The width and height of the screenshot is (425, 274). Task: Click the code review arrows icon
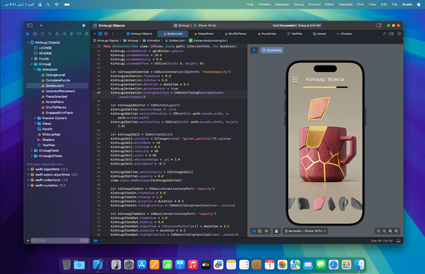(x=384, y=34)
